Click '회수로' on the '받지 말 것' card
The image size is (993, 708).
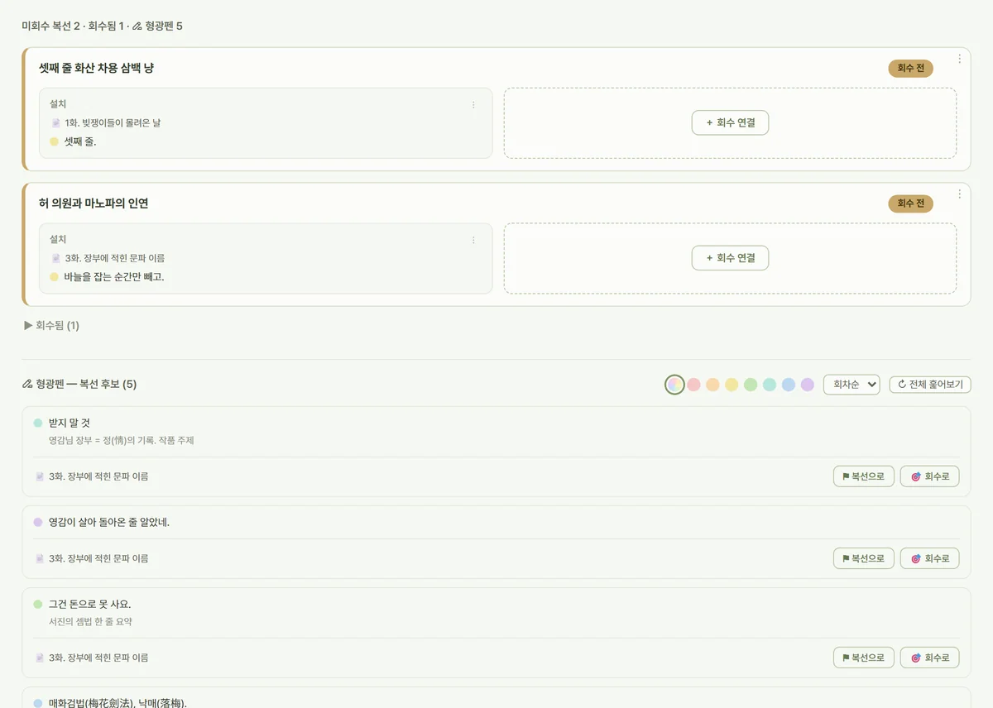tap(930, 476)
